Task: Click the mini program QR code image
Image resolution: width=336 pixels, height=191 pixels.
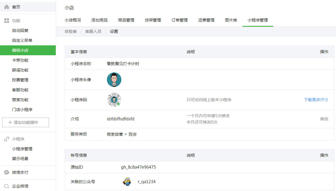Action: click(114, 100)
